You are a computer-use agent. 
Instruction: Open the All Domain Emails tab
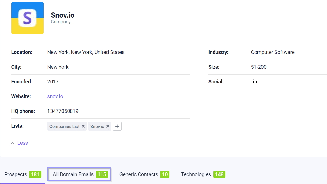[x=73, y=174]
